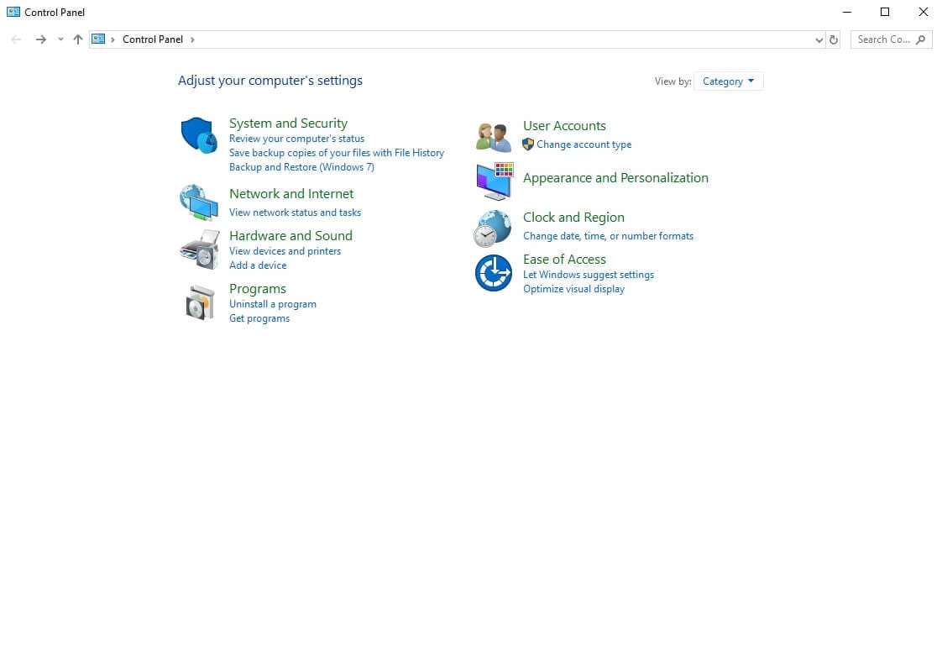Click Get programs link

[259, 318]
